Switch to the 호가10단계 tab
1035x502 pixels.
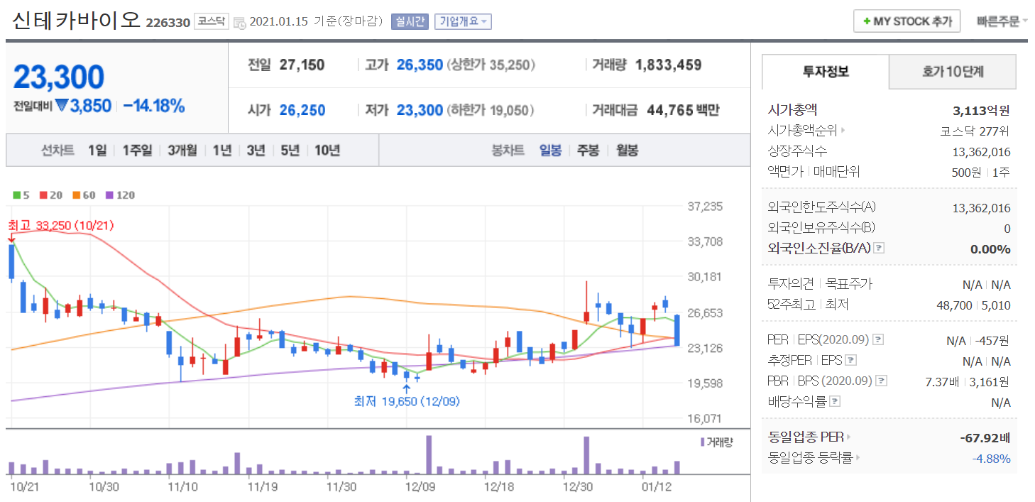(x=952, y=72)
